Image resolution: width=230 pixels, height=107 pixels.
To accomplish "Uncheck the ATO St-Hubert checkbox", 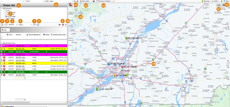I will coord(6,16).
